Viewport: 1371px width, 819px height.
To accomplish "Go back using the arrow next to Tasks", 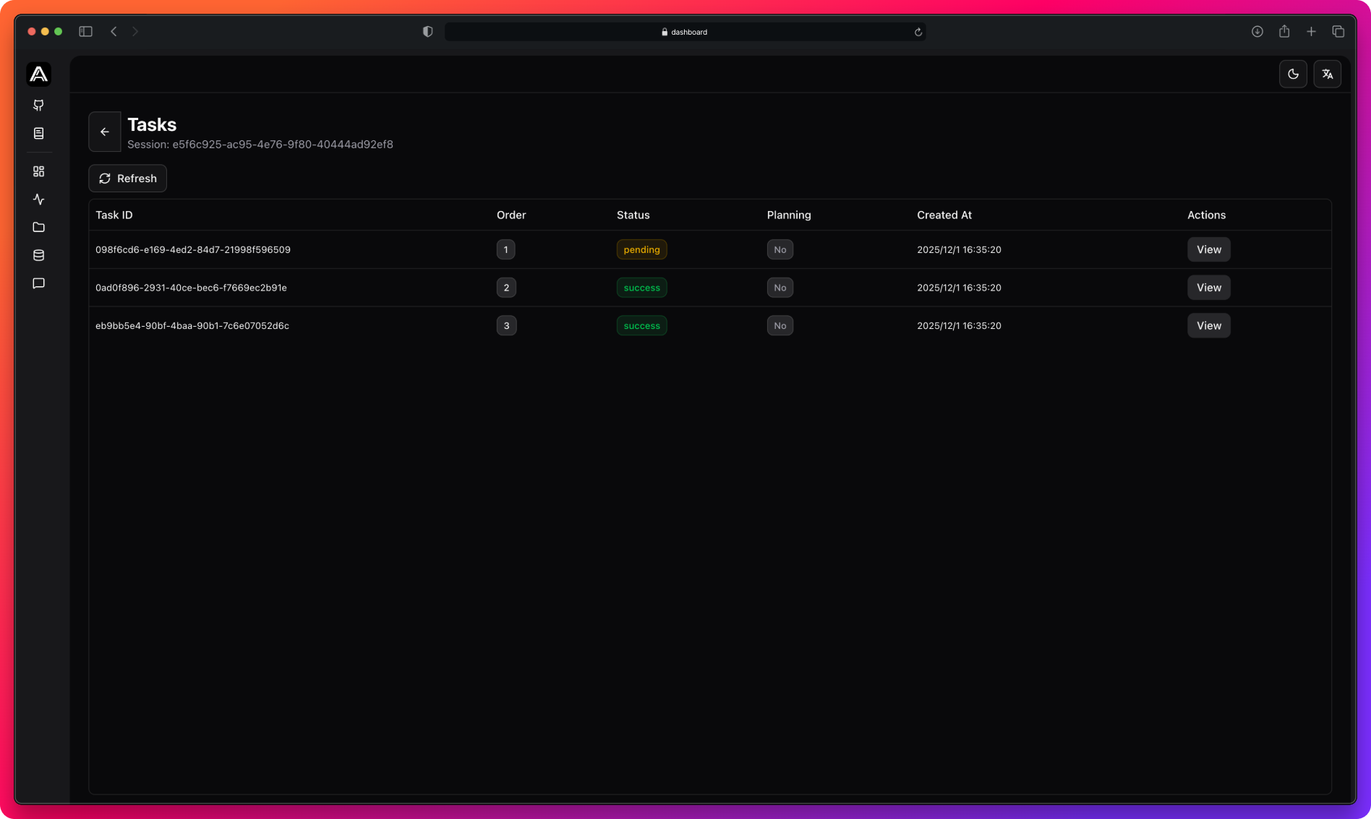I will point(105,132).
